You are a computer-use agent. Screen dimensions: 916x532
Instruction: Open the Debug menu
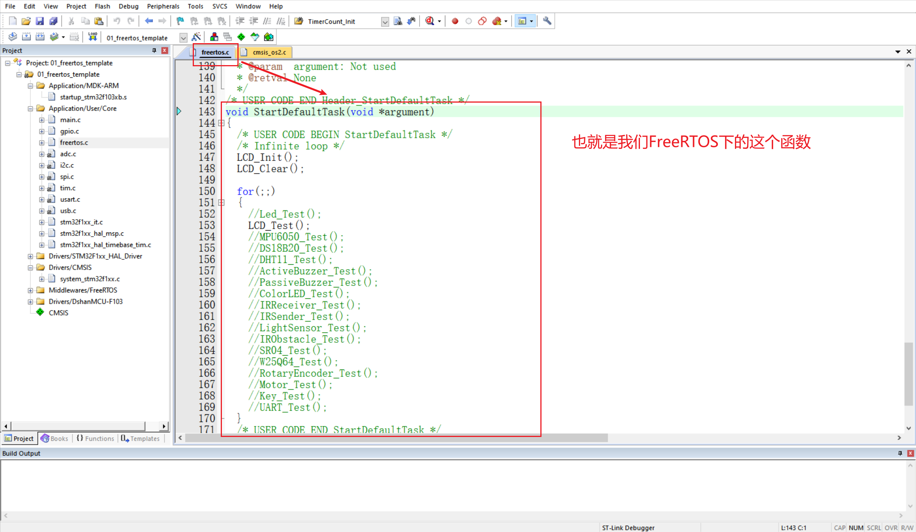pos(128,6)
